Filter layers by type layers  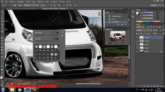(154, 27)
